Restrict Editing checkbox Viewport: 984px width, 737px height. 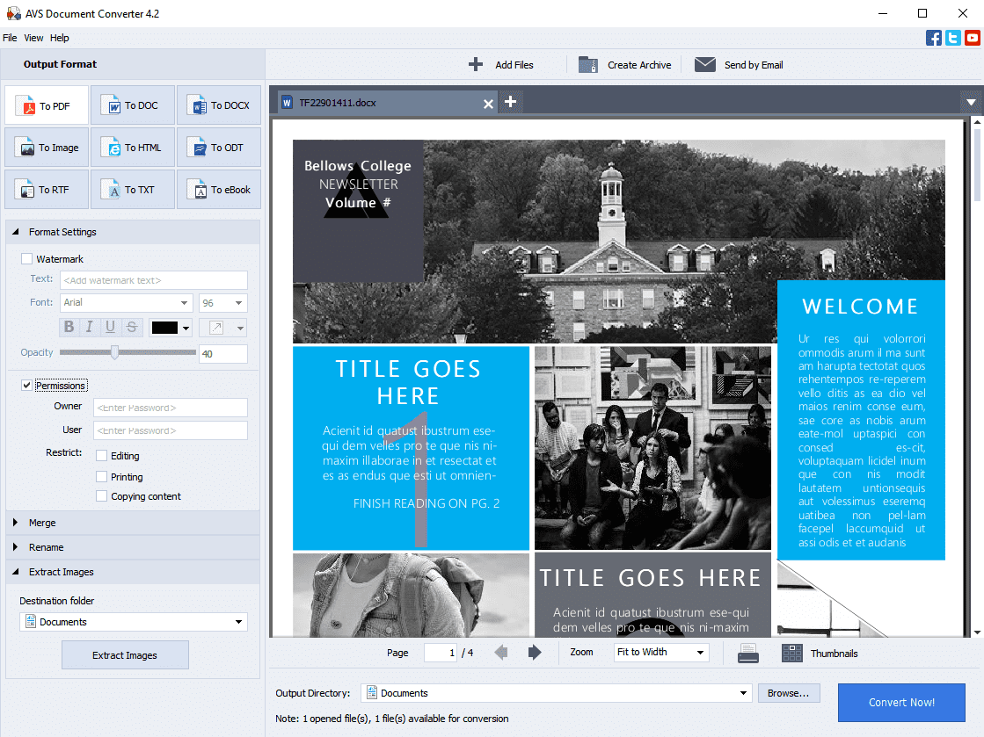[x=101, y=455]
